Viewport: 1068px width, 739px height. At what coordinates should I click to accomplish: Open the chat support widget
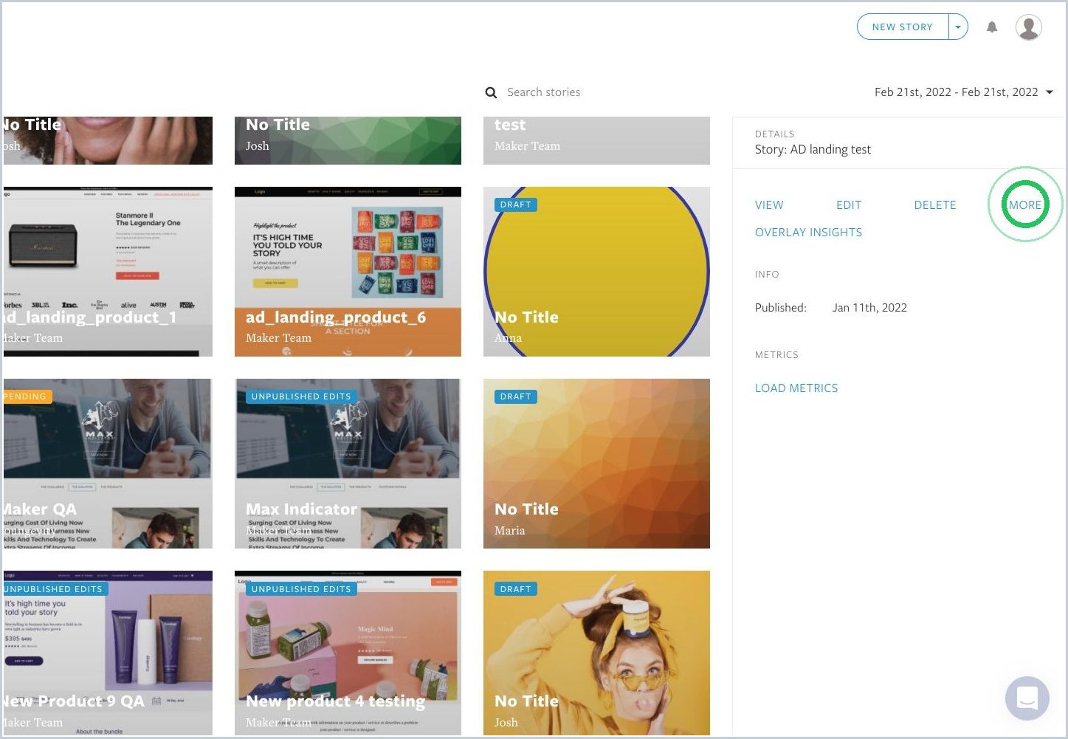[1027, 698]
